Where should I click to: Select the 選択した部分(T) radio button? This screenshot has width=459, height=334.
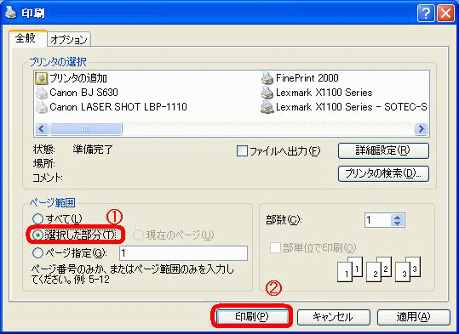point(37,235)
